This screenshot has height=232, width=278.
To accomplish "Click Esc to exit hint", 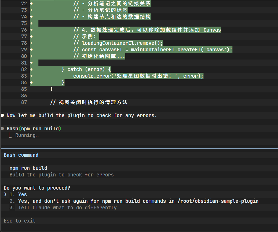I will tap(20, 221).
